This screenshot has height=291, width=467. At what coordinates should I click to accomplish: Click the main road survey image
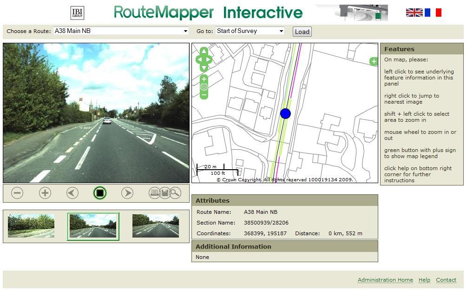[96, 113]
